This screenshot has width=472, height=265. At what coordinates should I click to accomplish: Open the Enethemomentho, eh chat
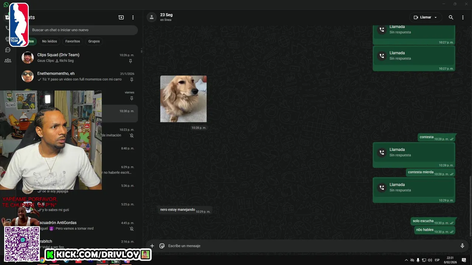(x=78, y=76)
